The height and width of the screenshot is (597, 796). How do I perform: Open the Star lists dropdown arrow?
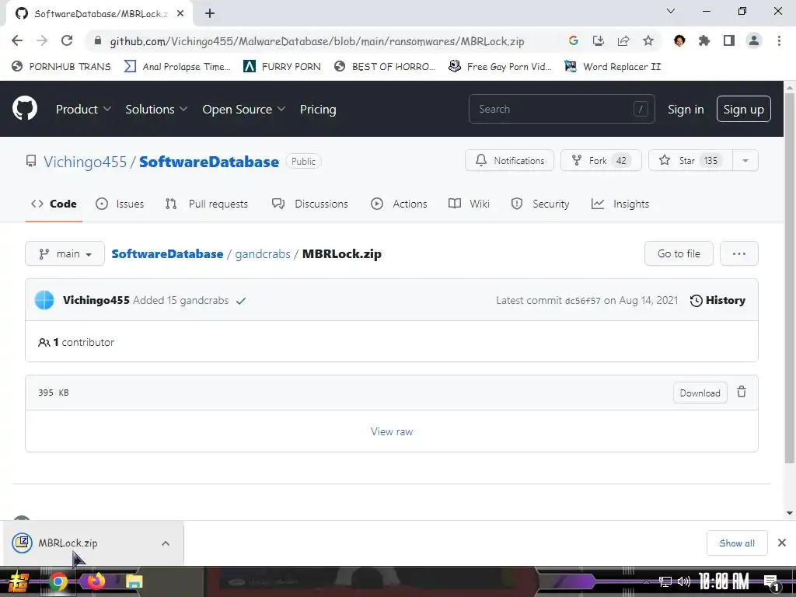pyautogui.click(x=745, y=160)
